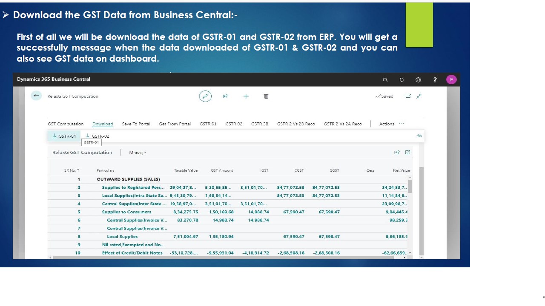The height and width of the screenshot is (306, 545).
Task: Expand the subpage with maximize icon
Action: tap(407, 152)
